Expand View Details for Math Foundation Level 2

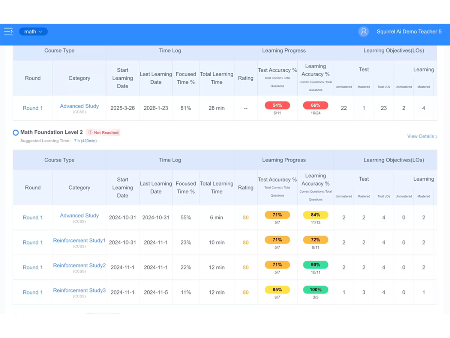[x=422, y=136]
